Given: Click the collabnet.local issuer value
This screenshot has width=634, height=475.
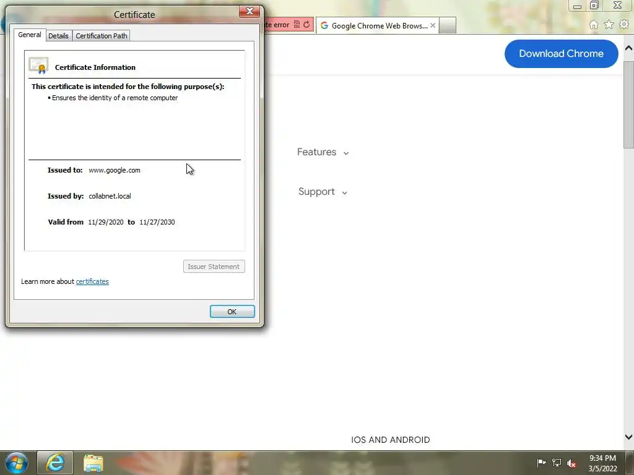Looking at the screenshot, I should click(x=110, y=196).
